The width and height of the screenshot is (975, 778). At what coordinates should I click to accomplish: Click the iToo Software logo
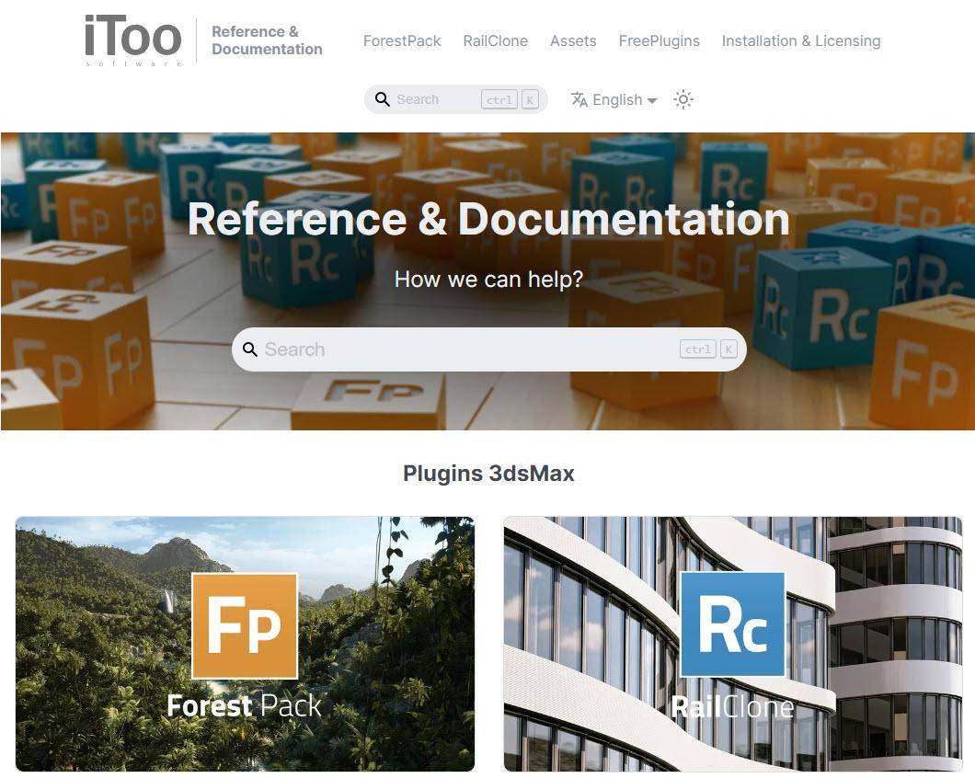coord(133,39)
